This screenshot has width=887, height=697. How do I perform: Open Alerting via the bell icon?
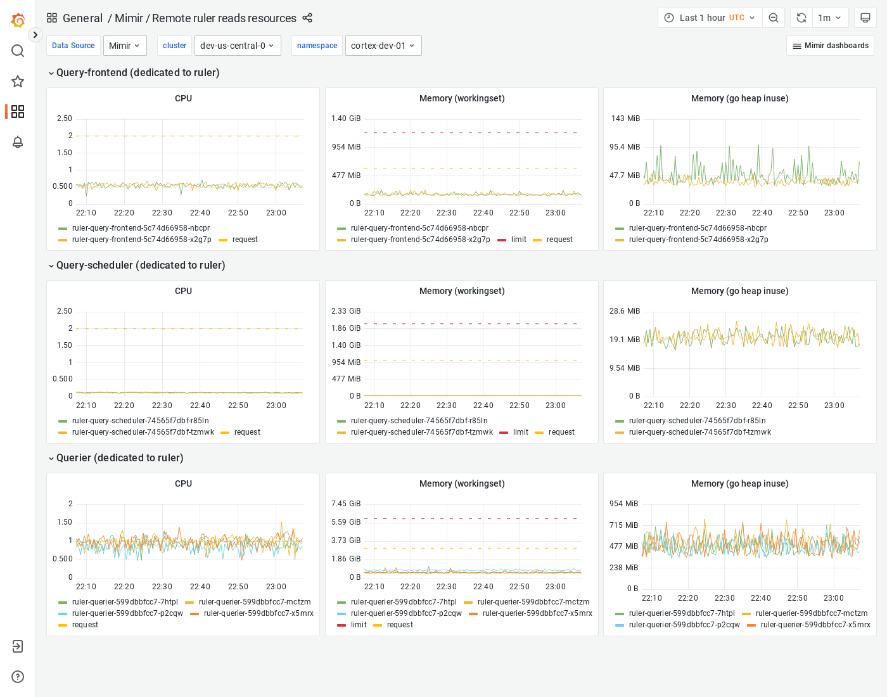click(17, 142)
